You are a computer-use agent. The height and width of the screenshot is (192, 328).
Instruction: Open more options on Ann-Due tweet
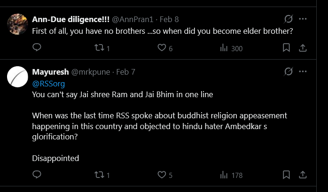[x=303, y=19]
